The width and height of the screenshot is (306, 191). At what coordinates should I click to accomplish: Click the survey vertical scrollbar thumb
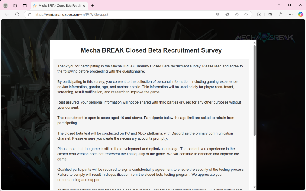(255, 90)
